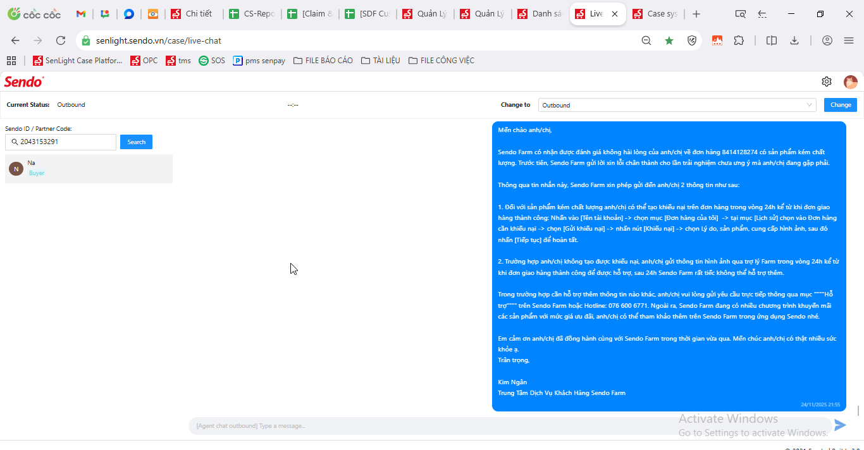Open the extensions puzzle icon

pos(739,40)
